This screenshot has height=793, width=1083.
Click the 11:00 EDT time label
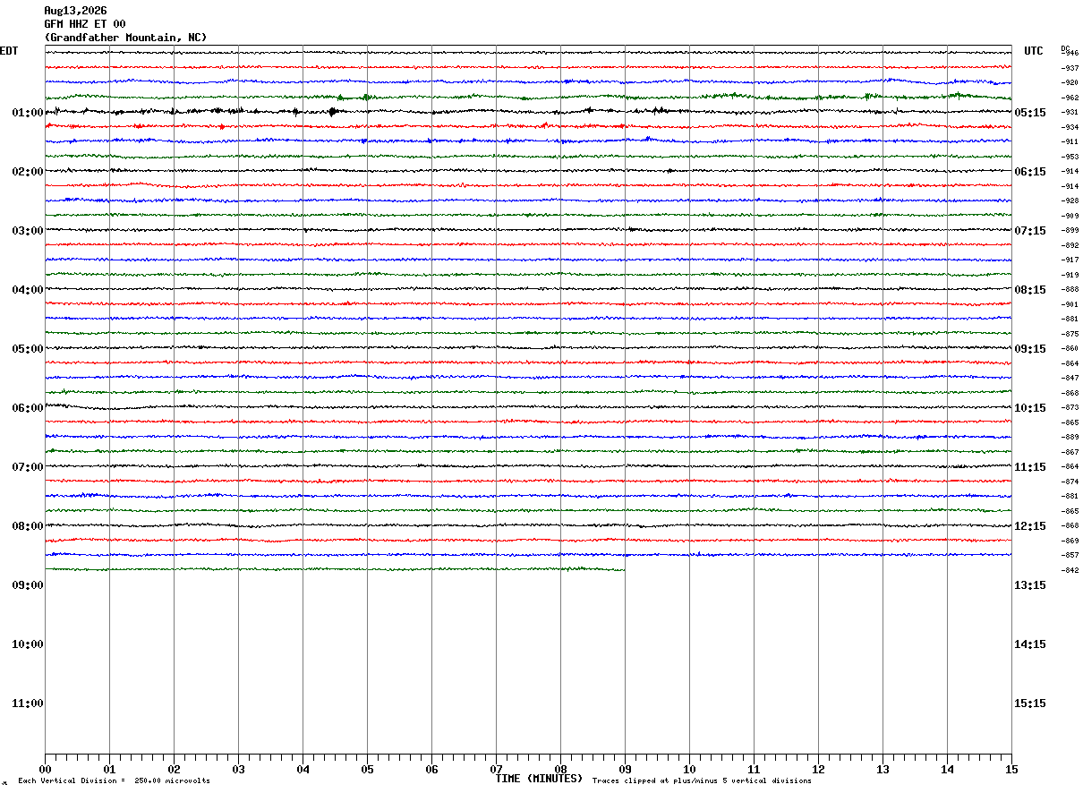coord(28,703)
